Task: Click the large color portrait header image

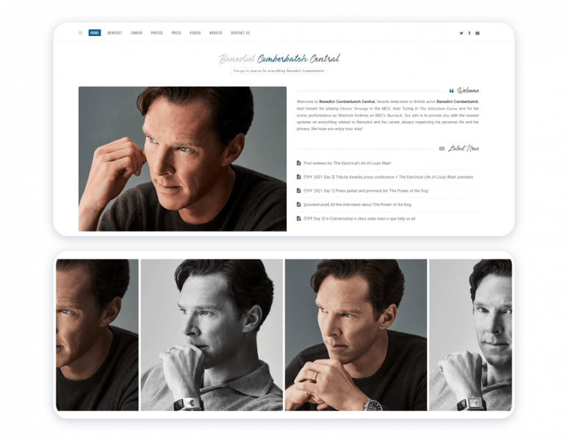Action: point(182,159)
